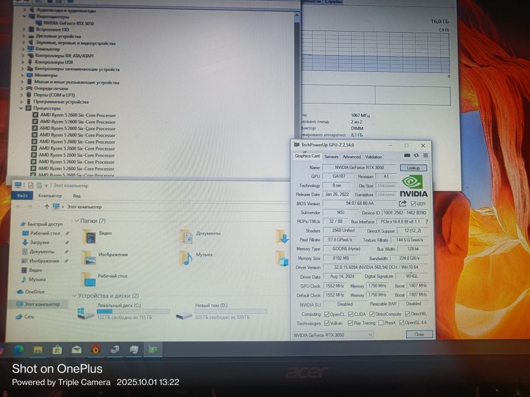Click the Explorer back arrow
This screenshot has width=530, height=397.
pos(18,206)
